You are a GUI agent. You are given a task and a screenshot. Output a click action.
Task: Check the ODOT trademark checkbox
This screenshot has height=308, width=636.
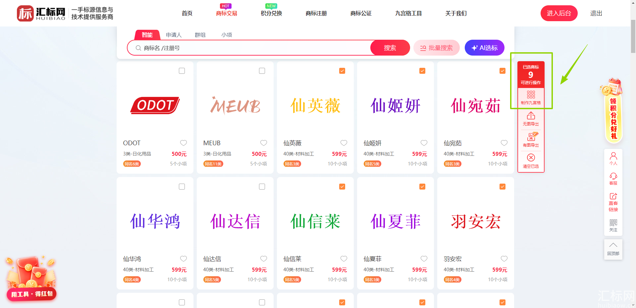182,71
